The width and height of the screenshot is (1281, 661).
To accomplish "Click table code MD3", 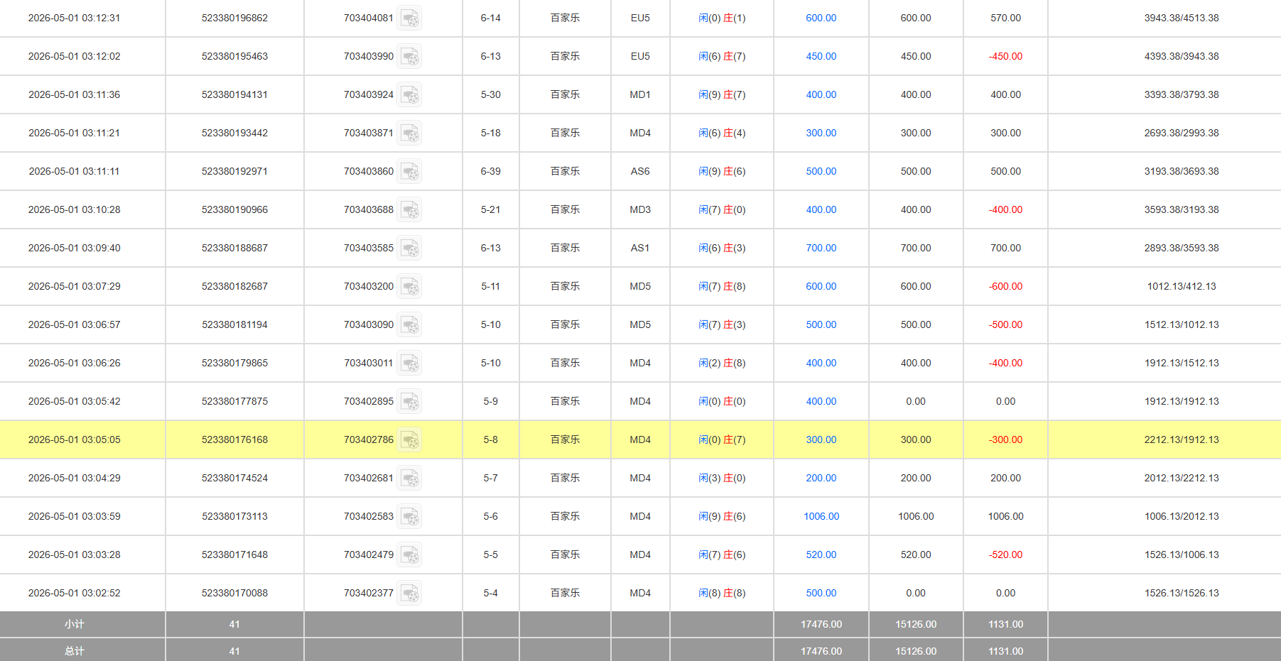I will (x=640, y=209).
